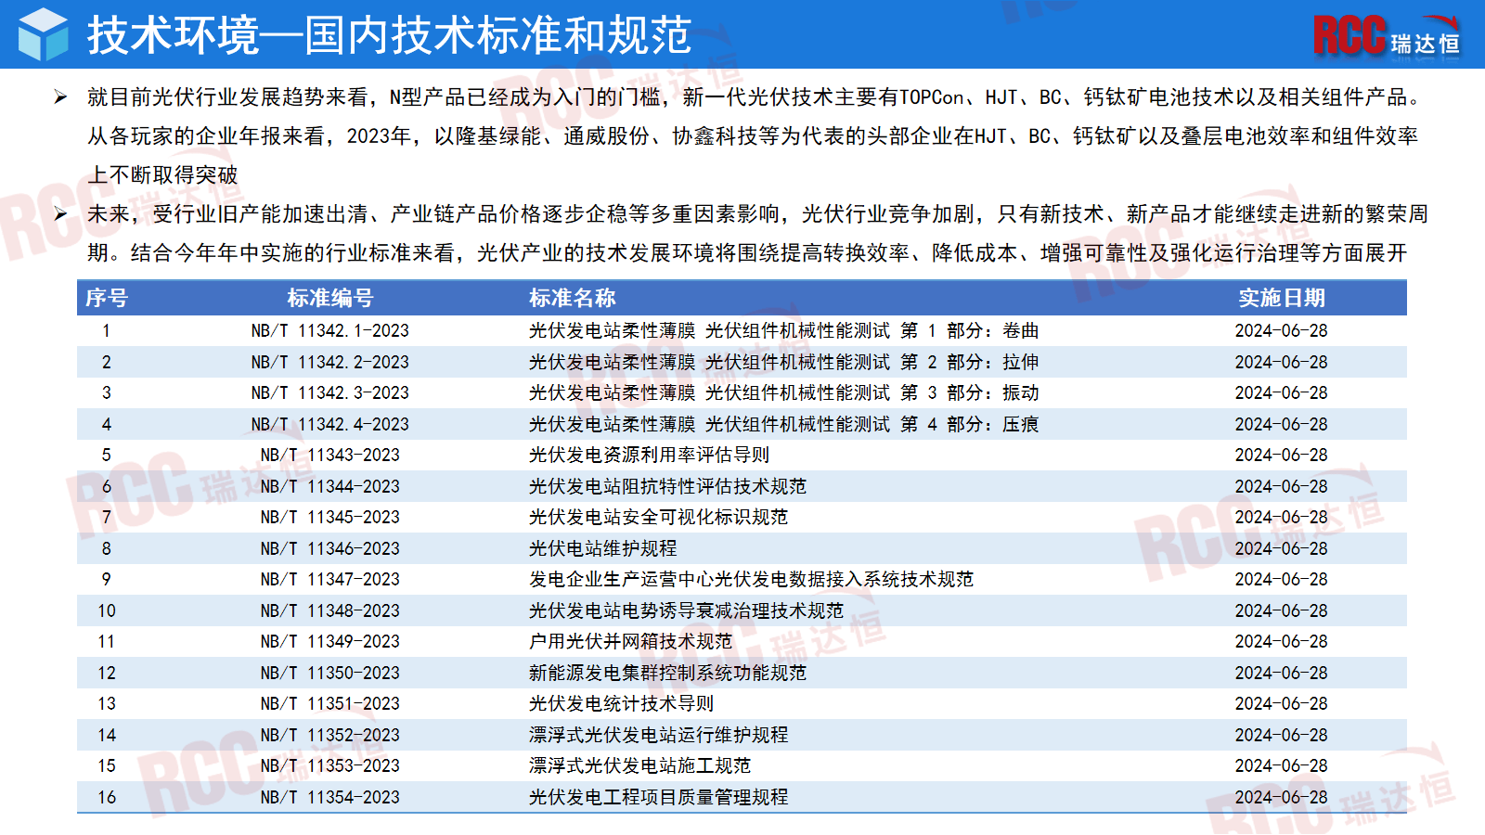
Task: Select cell NB/T 11344-2023
Action: 330,486
